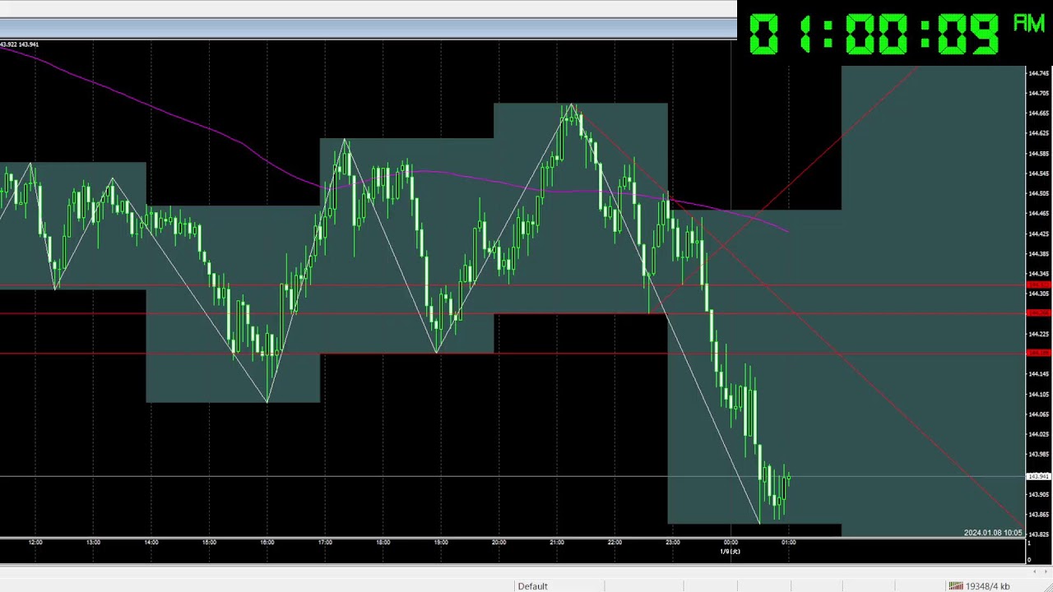Click the 00:00 mark on time axis
Image resolution: width=1053 pixels, height=592 pixels.
[x=731, y=543]
